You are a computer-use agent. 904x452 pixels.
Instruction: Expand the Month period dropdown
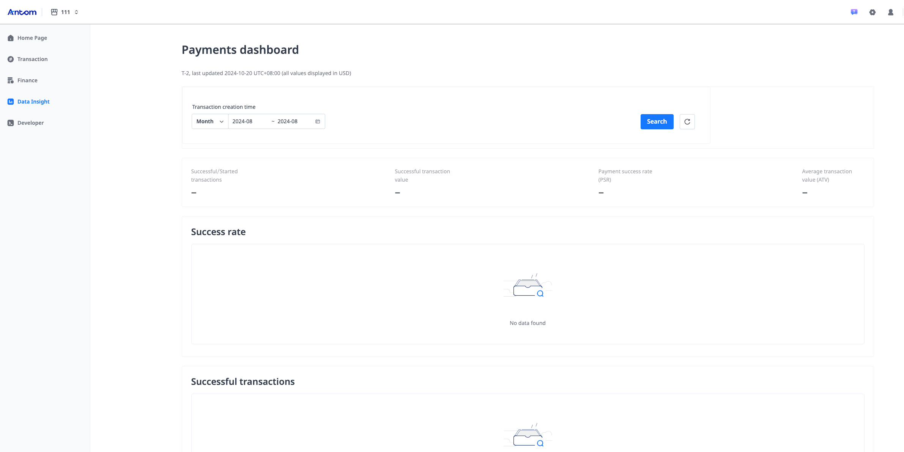[210, 121]
